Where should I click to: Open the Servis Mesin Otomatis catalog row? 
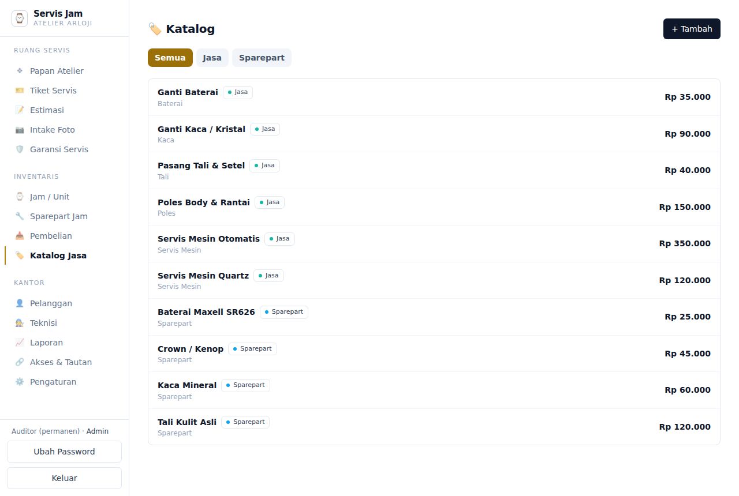click(x=434, y=243)
